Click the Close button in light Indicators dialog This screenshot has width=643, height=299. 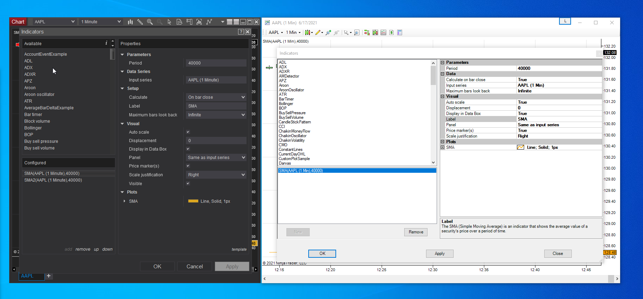coord(558,254)
